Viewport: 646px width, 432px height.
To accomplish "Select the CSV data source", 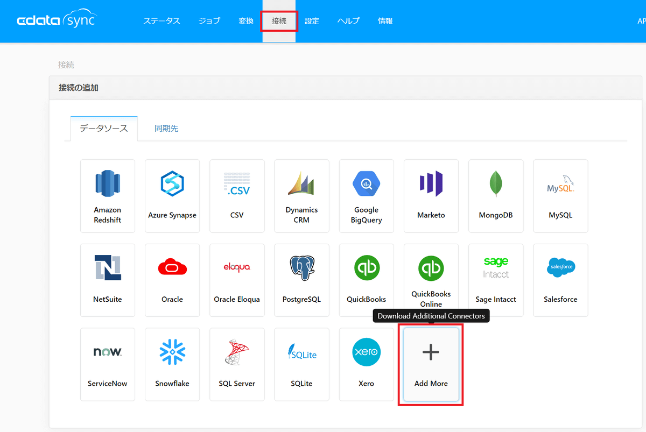I will click(x=237, y=196).
